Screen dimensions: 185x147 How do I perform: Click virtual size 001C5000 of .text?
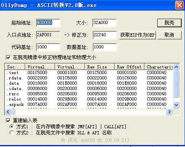37,72
